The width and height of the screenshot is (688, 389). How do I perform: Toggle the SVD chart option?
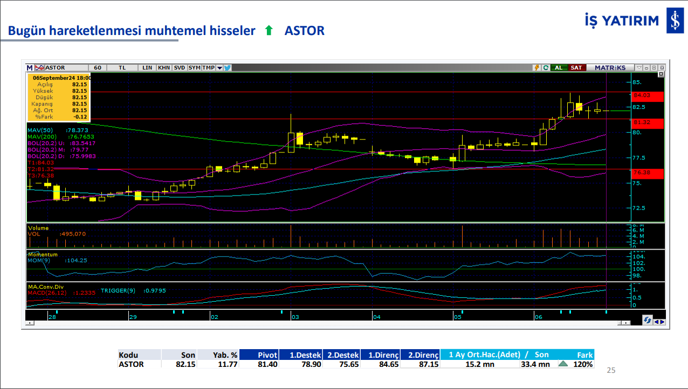180,68
